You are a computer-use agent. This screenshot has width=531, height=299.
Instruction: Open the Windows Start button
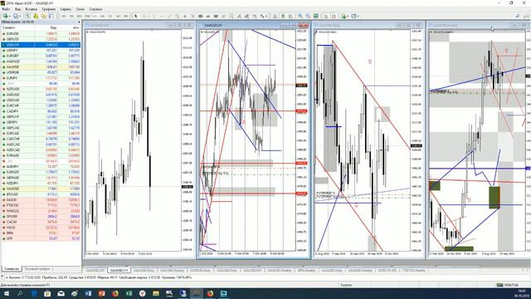[6, 293]
